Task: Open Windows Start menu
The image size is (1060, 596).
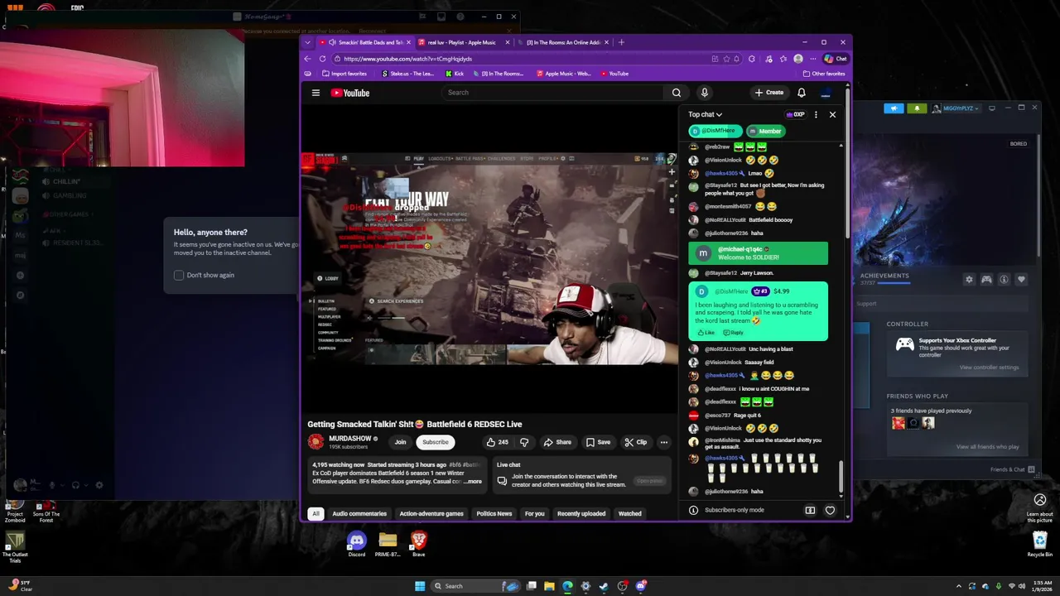Action: click(420, 586)
